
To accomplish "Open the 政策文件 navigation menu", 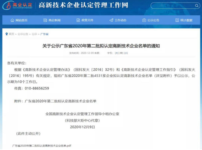I will [87, 20].
